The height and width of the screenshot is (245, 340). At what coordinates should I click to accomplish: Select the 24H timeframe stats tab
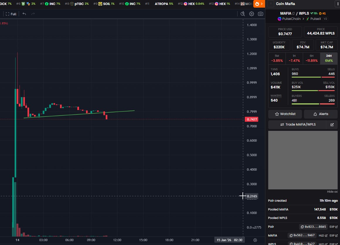point(329,58)
